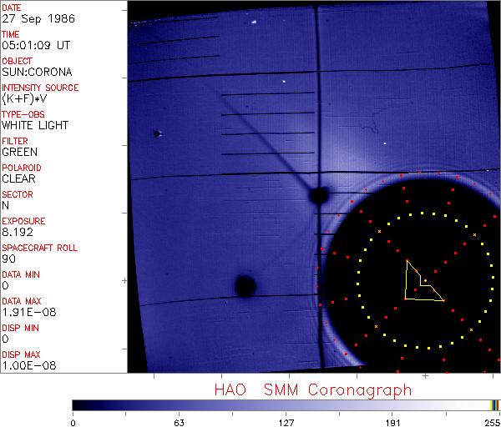The image size is (501, 427).
Task: Click the 191 label under the color bar
Action: coord(391,421)
